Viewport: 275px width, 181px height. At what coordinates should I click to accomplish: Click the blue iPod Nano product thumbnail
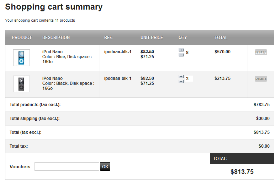pos(21,57)
